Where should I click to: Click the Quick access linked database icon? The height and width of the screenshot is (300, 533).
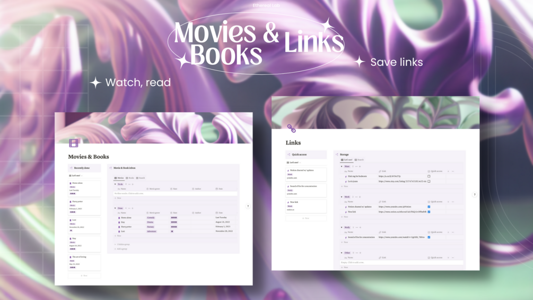(289, 155)
